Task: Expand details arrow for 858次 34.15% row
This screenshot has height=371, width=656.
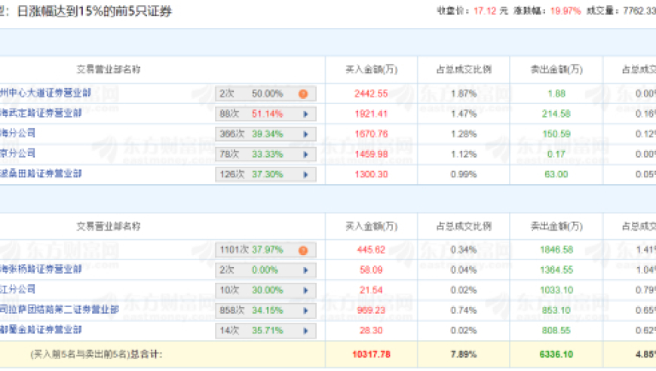Action: pos(305,310)
